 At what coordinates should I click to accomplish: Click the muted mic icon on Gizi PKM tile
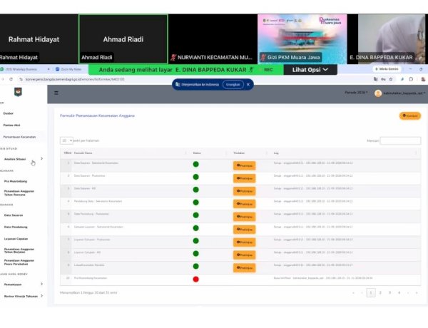(x=263, y=57)
